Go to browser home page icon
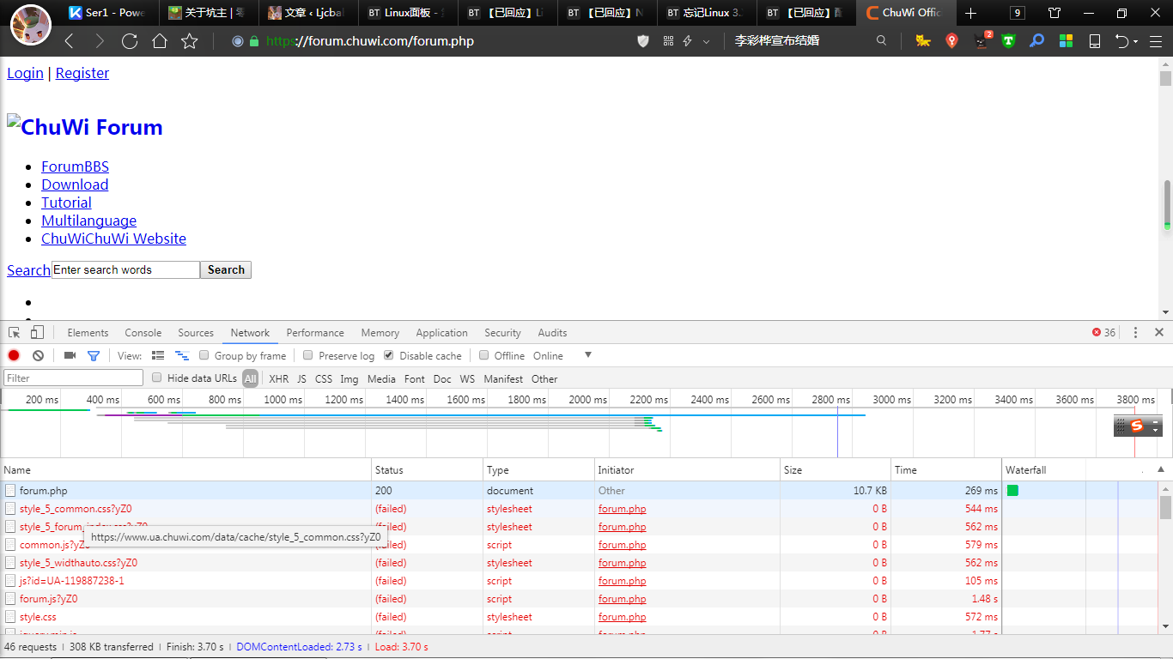 (160, 41)
